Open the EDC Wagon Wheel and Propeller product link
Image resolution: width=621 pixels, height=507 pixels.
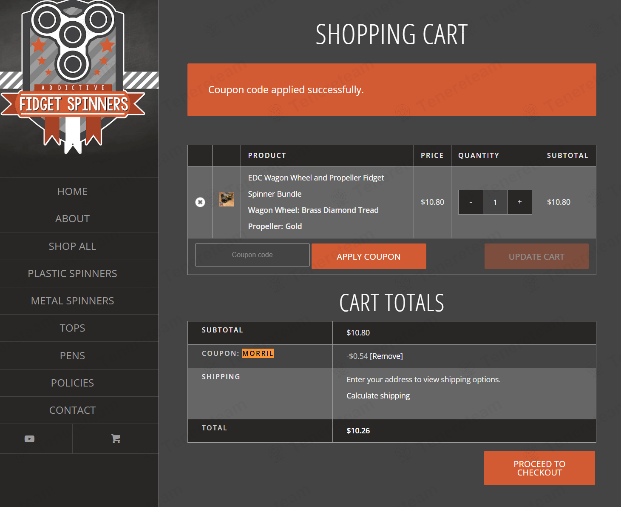point(316,186)
